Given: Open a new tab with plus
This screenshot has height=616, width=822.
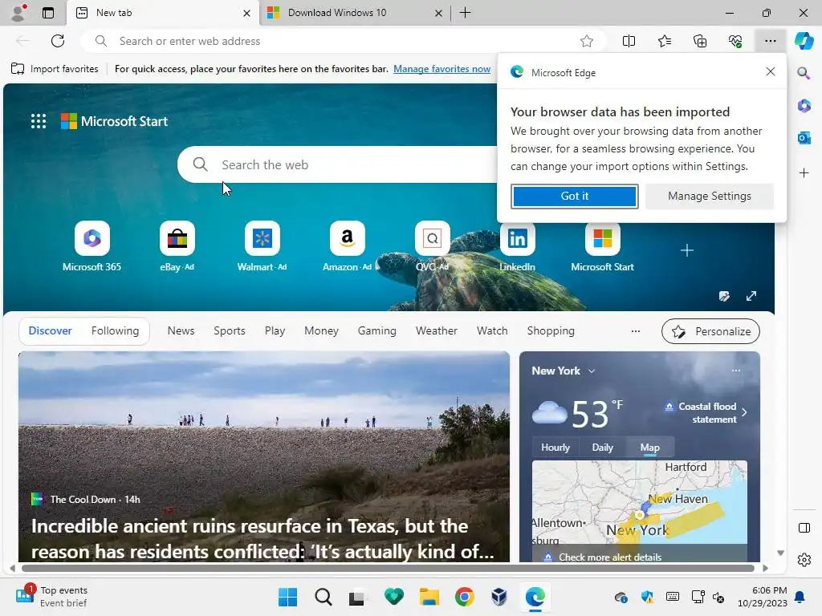Looking at the screenshot, I should pyautogui.click(x=465, y=13).
